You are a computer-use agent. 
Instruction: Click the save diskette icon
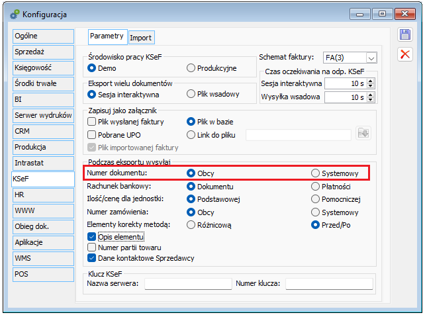[x=404, y=36]
